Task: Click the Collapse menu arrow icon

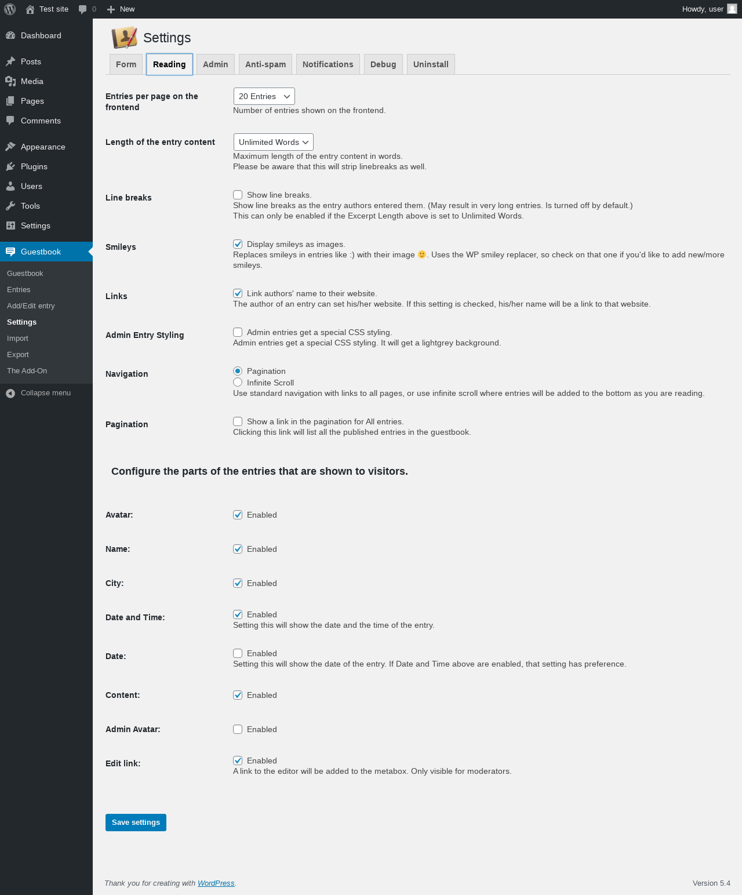Action: click(10, 393)
